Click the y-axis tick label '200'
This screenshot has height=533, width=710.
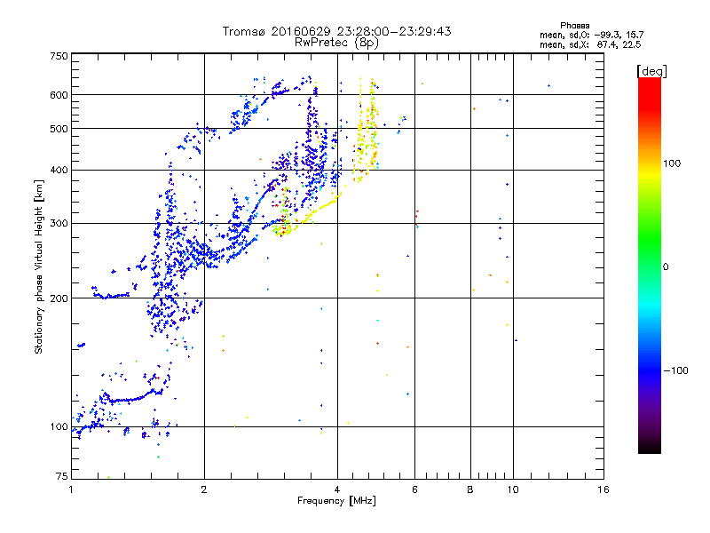coord(59,298)
